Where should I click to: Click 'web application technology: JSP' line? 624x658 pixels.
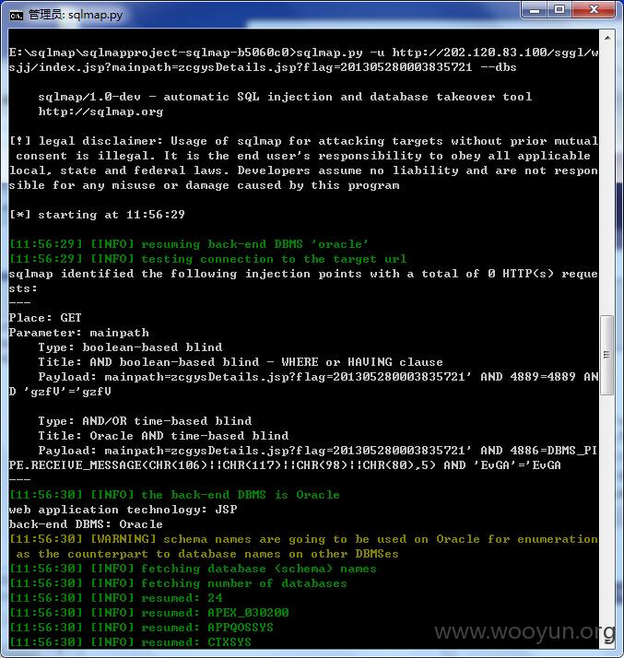pos(123,510)
